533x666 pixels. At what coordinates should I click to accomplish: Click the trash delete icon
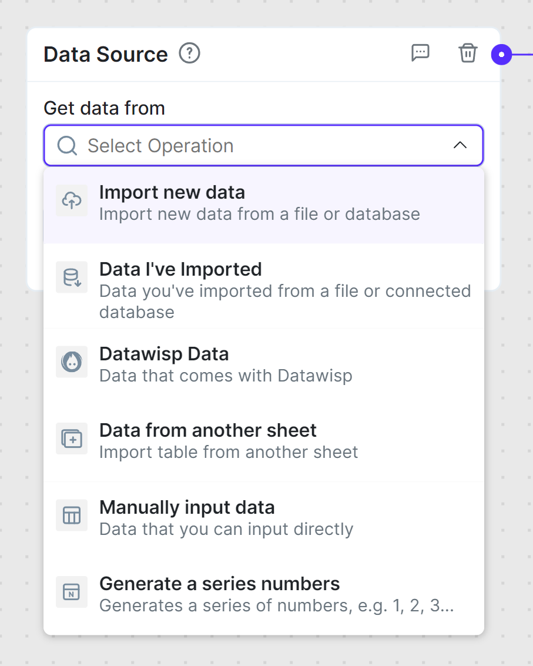pos(468,53)
